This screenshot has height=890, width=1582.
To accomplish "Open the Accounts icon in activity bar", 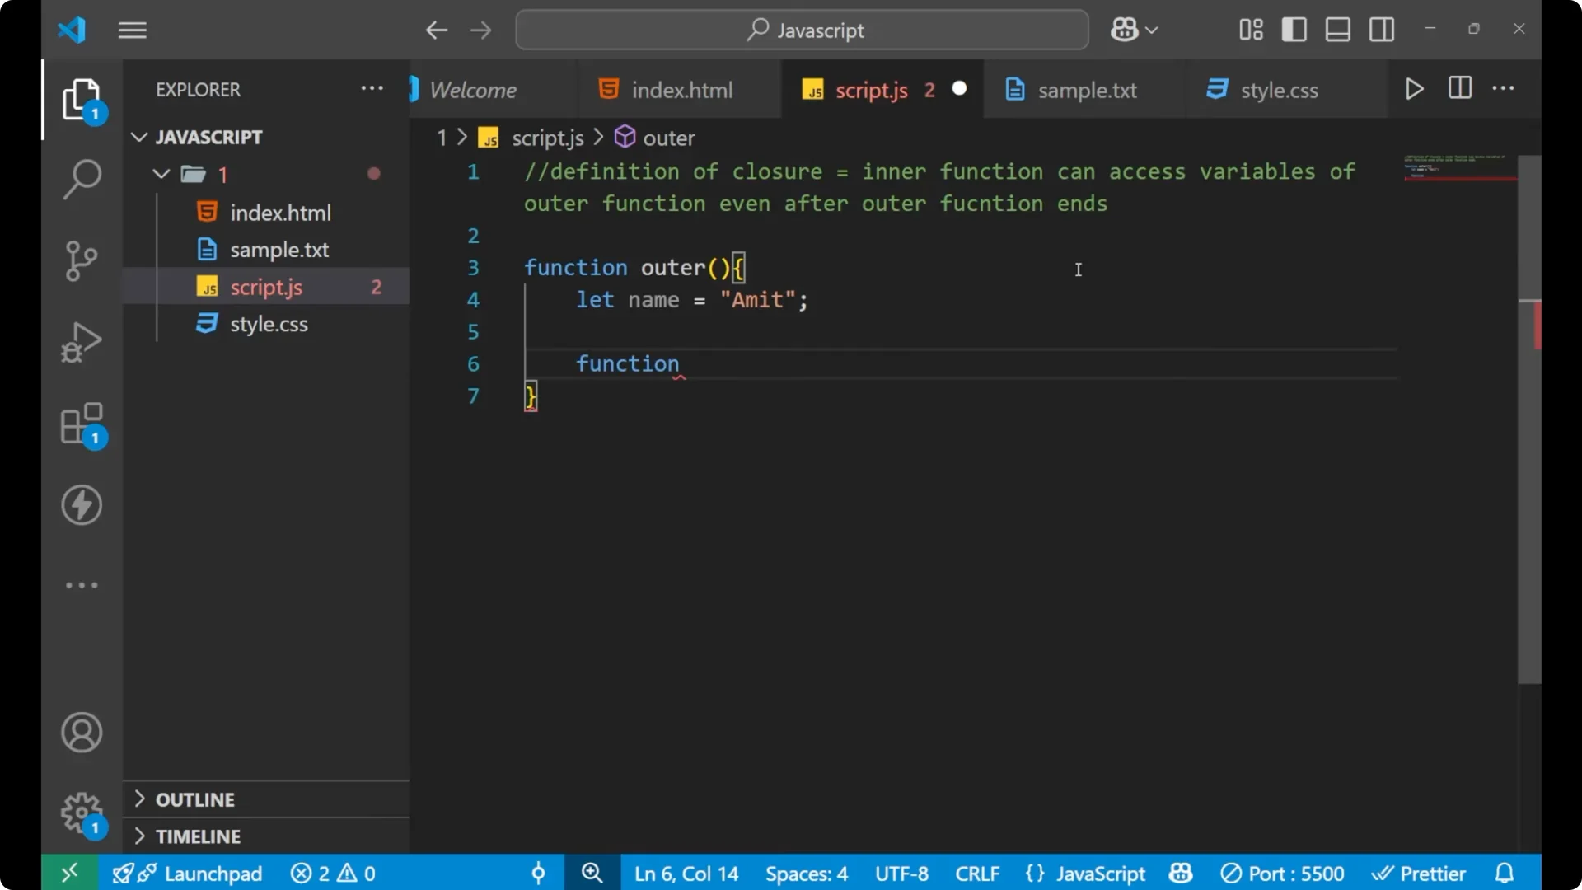I will coord(81,732).
